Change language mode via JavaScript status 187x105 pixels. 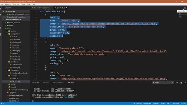pyautogui.click(x=176, y=104)
